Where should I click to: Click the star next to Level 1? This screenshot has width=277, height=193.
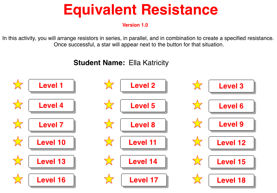[18, 85]
